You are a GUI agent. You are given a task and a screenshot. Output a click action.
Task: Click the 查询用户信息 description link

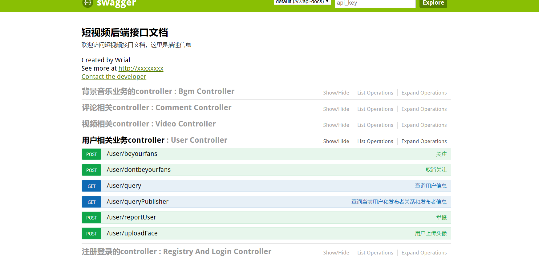click(431, 186)
